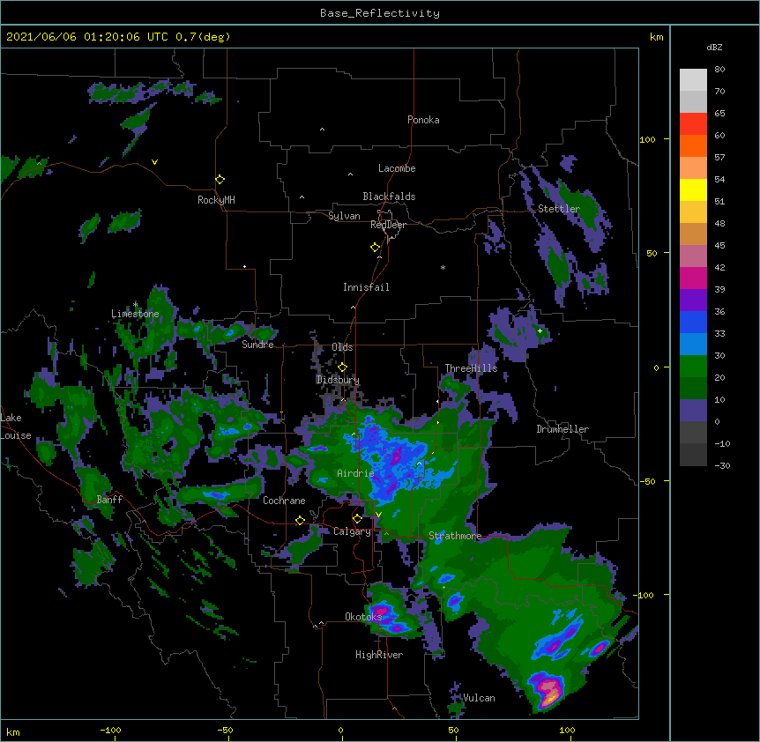Select the yellow diamond marker east of Cochrane
The height and width of the screenshot is (742, 760).
[300, 520]
